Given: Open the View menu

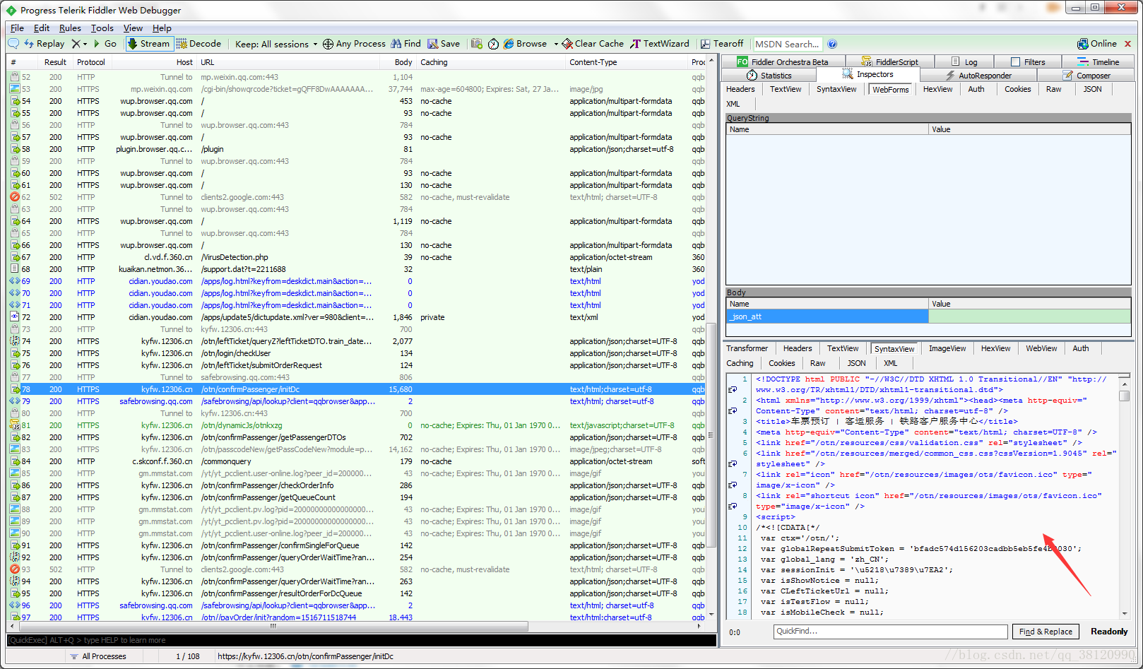Looking at the screenshot, I should (x=133, y=28).
